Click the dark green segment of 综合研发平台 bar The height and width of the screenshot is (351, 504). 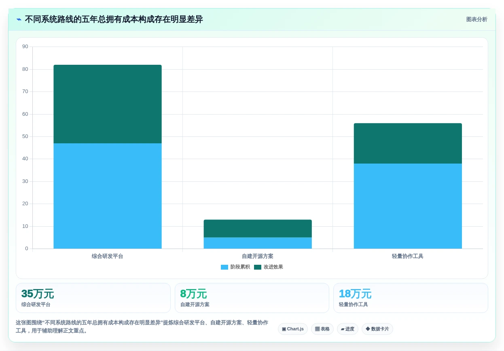[x=108, y=104]
